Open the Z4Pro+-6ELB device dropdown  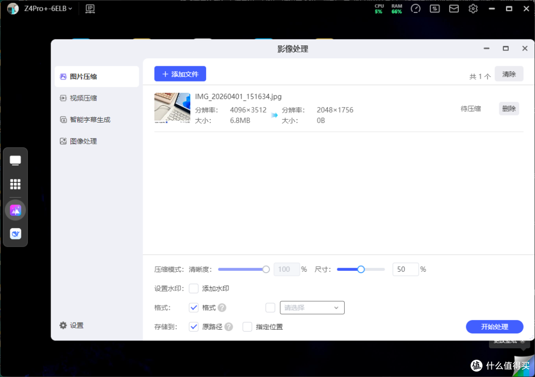coord(48,8)
